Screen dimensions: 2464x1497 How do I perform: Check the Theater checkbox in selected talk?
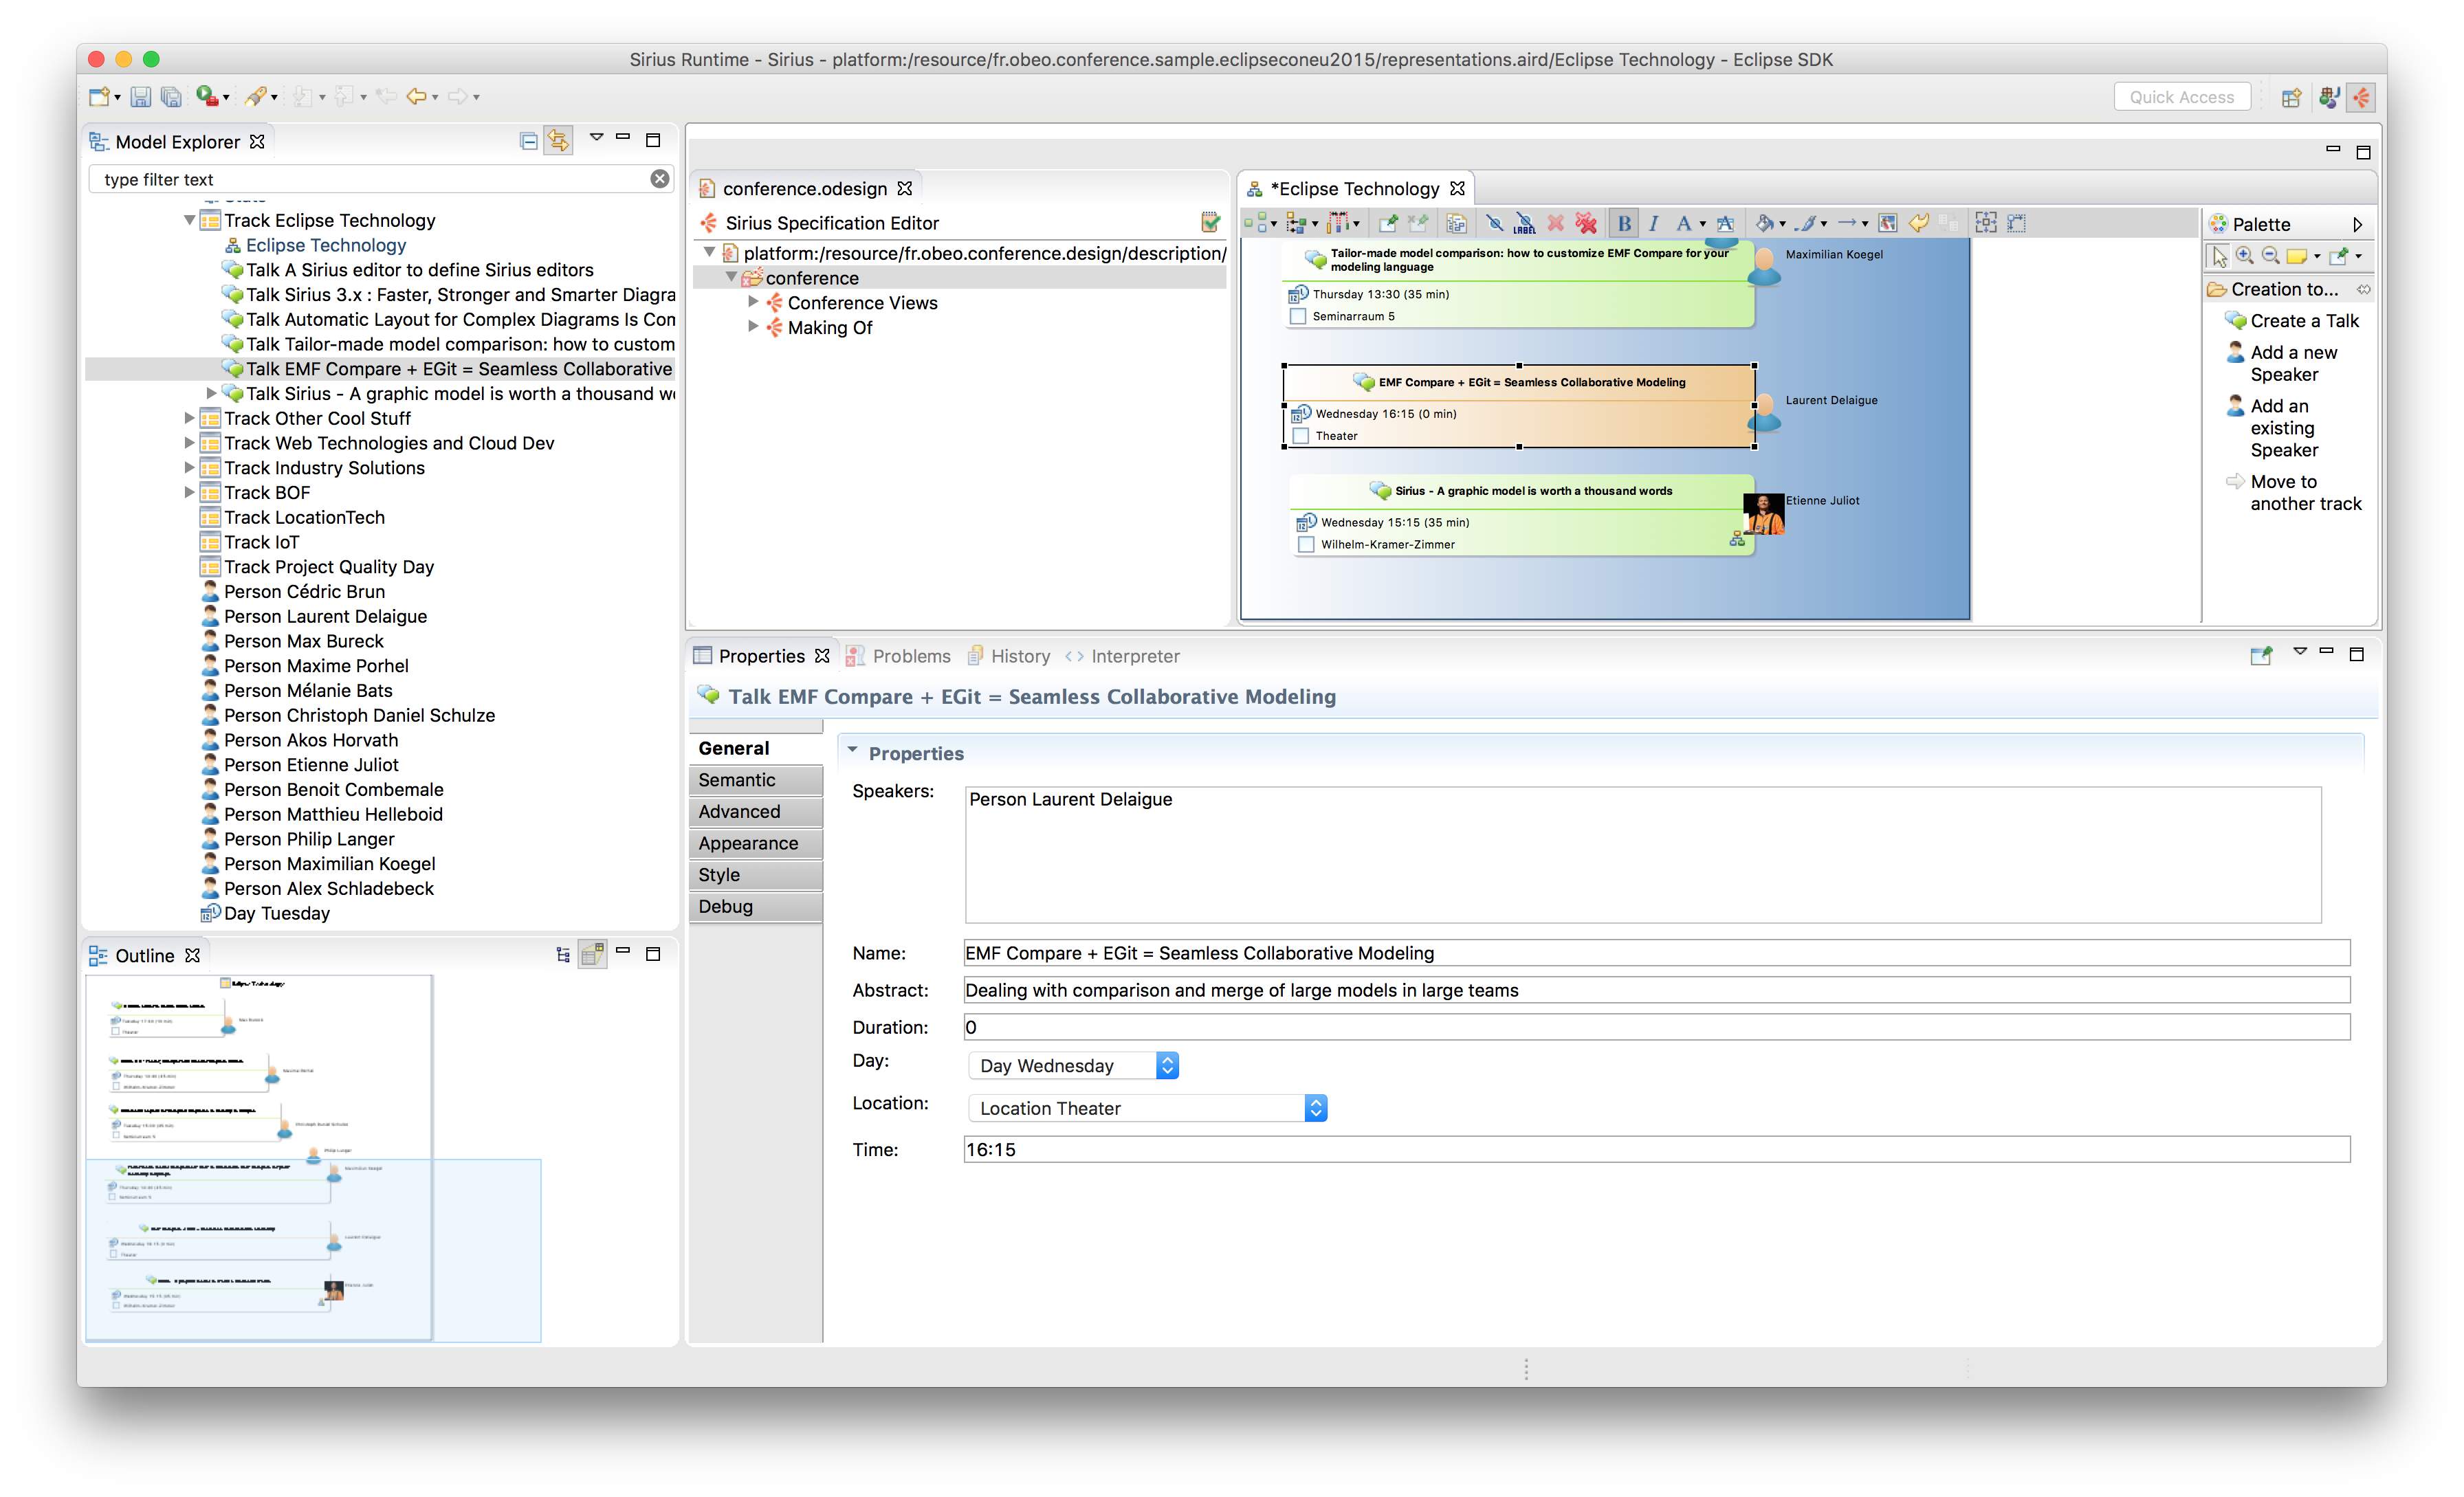(1301, 436)
